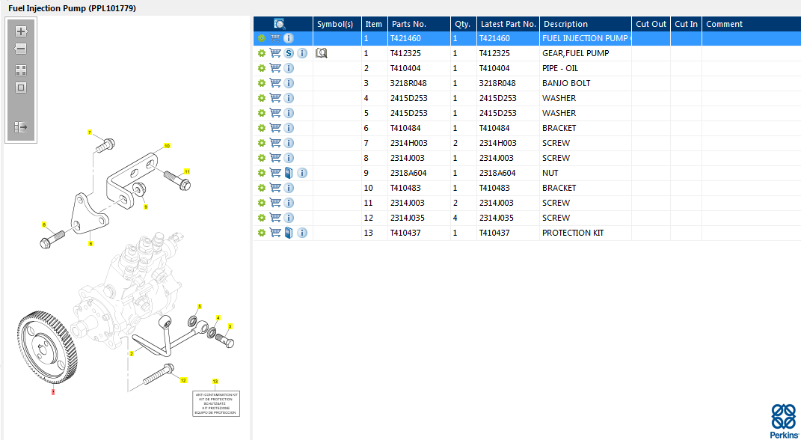
Task: Click the four-squares grid view button
Action: coord(21,70)
